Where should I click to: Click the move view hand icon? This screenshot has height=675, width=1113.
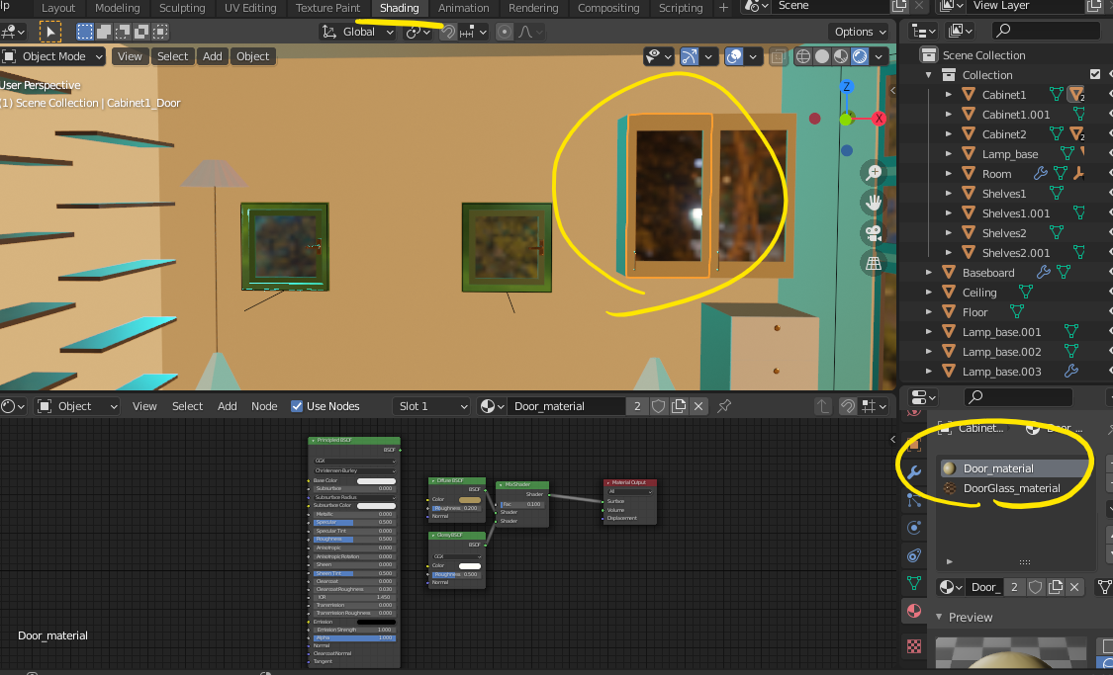[874, 203]
